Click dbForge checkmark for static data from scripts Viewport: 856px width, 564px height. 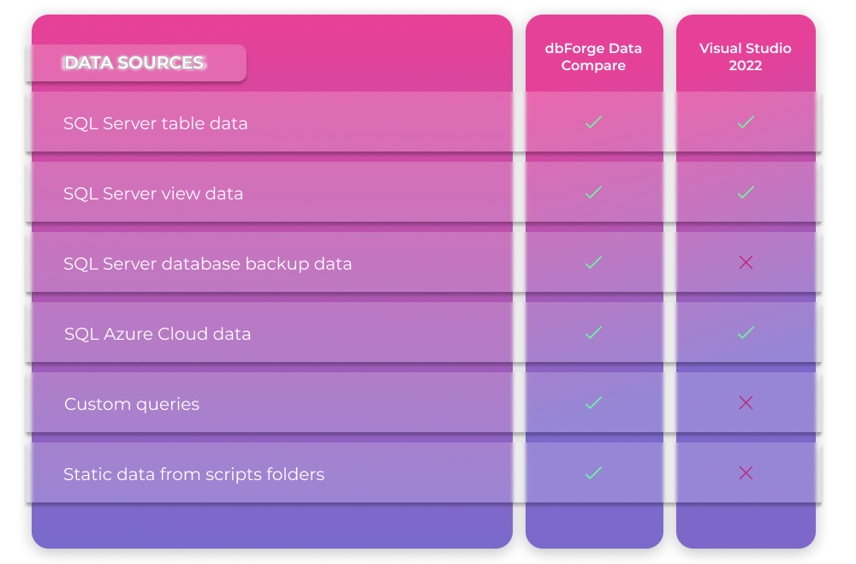coord(593,472)
